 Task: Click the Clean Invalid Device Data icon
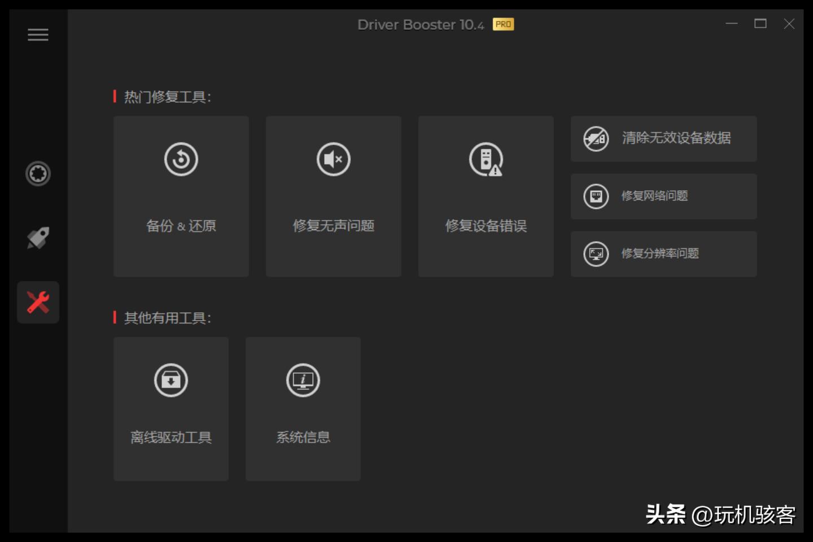595,139
